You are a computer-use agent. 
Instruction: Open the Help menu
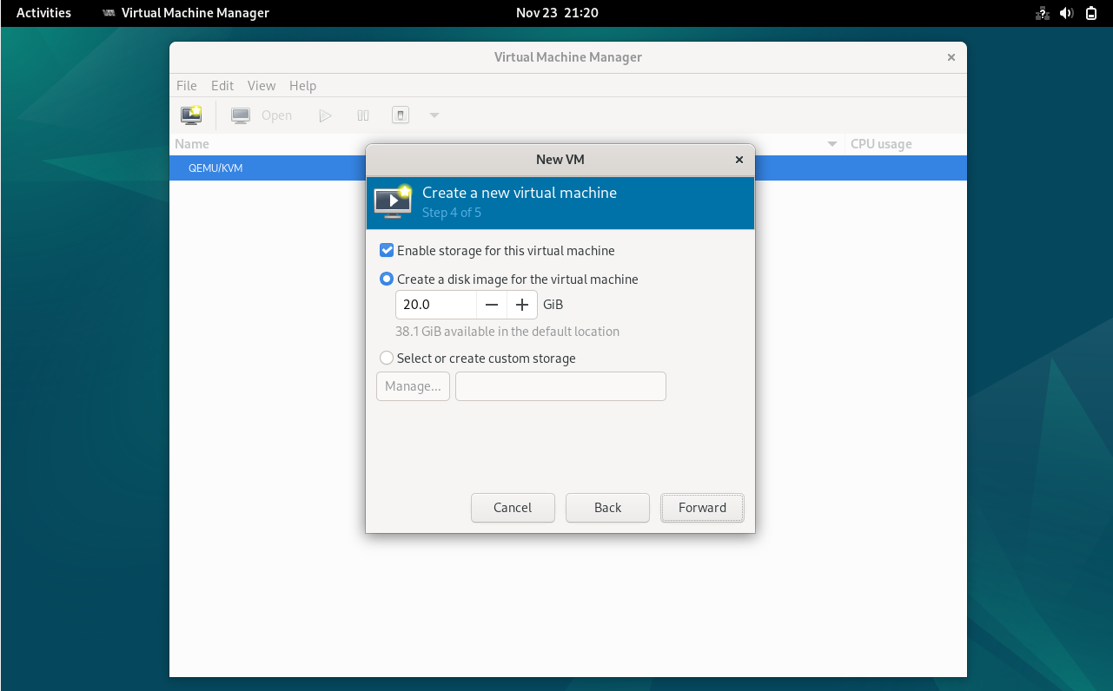coord(302,86)
